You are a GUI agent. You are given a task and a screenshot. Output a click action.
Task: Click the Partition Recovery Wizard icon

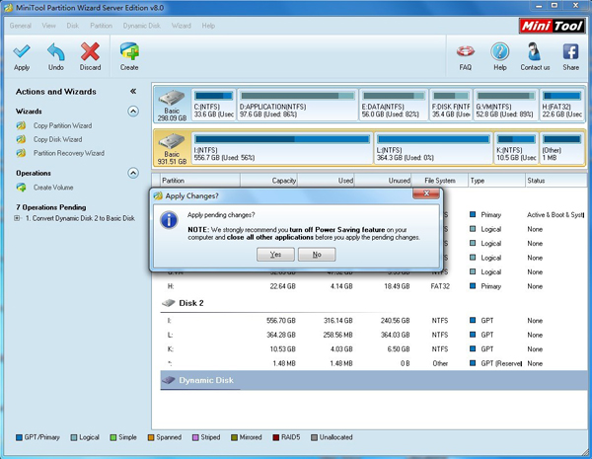pyautogui.click(x=21, y=153)
